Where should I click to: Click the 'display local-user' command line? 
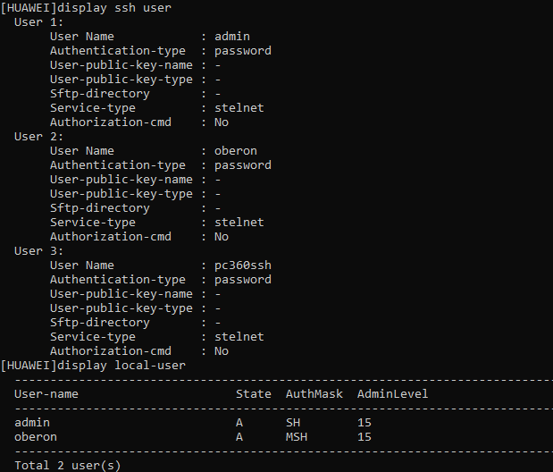[x=93, y=366]
